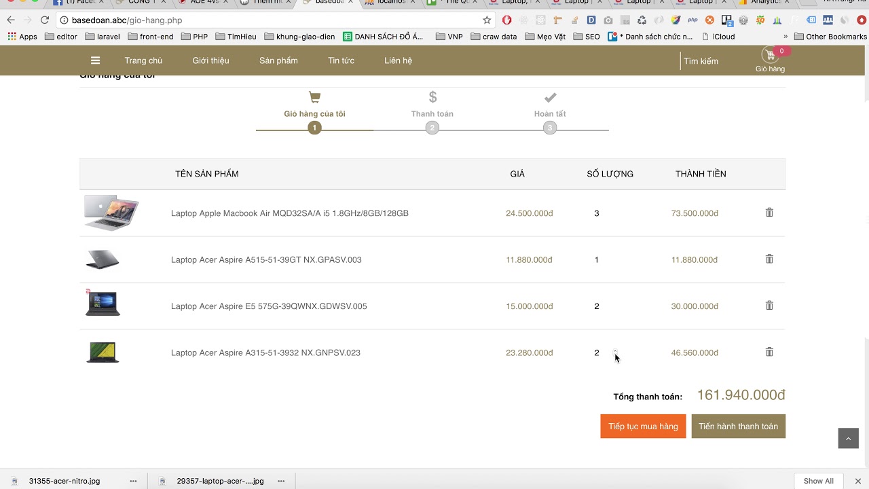Screen dimensions: 869x489
Task: Click the step 3 circle marker
Action: [x=550, y=128]
